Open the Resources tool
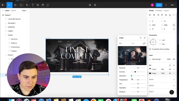 [x=38, y=5]
